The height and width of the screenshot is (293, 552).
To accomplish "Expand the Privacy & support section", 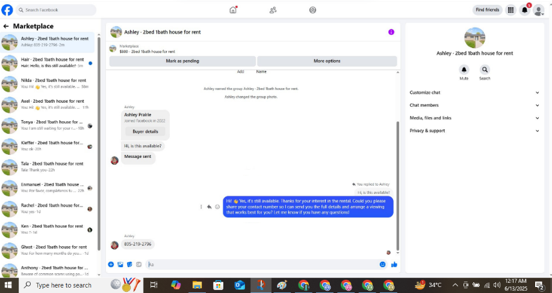I will (x=474, y=131).
